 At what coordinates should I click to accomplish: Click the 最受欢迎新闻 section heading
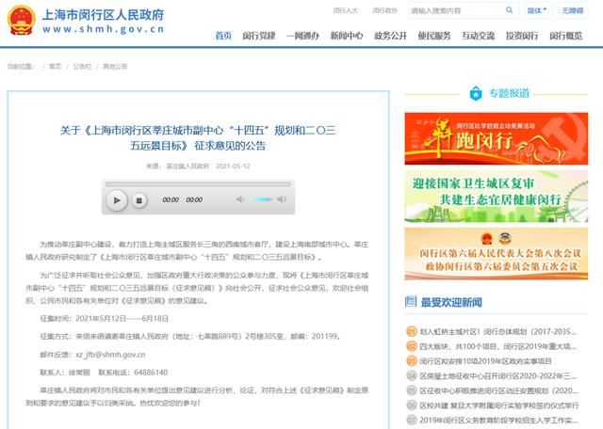coord(451,302)
